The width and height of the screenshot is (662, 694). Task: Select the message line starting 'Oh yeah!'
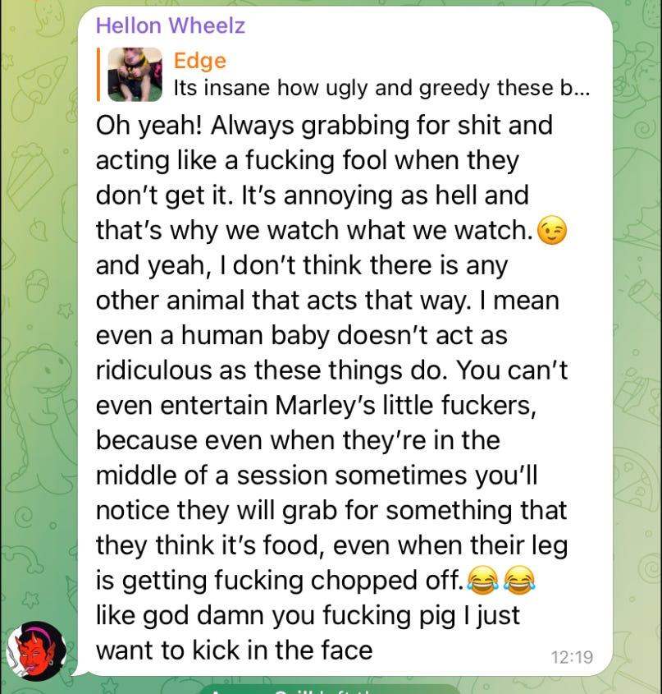click(324, 126)
